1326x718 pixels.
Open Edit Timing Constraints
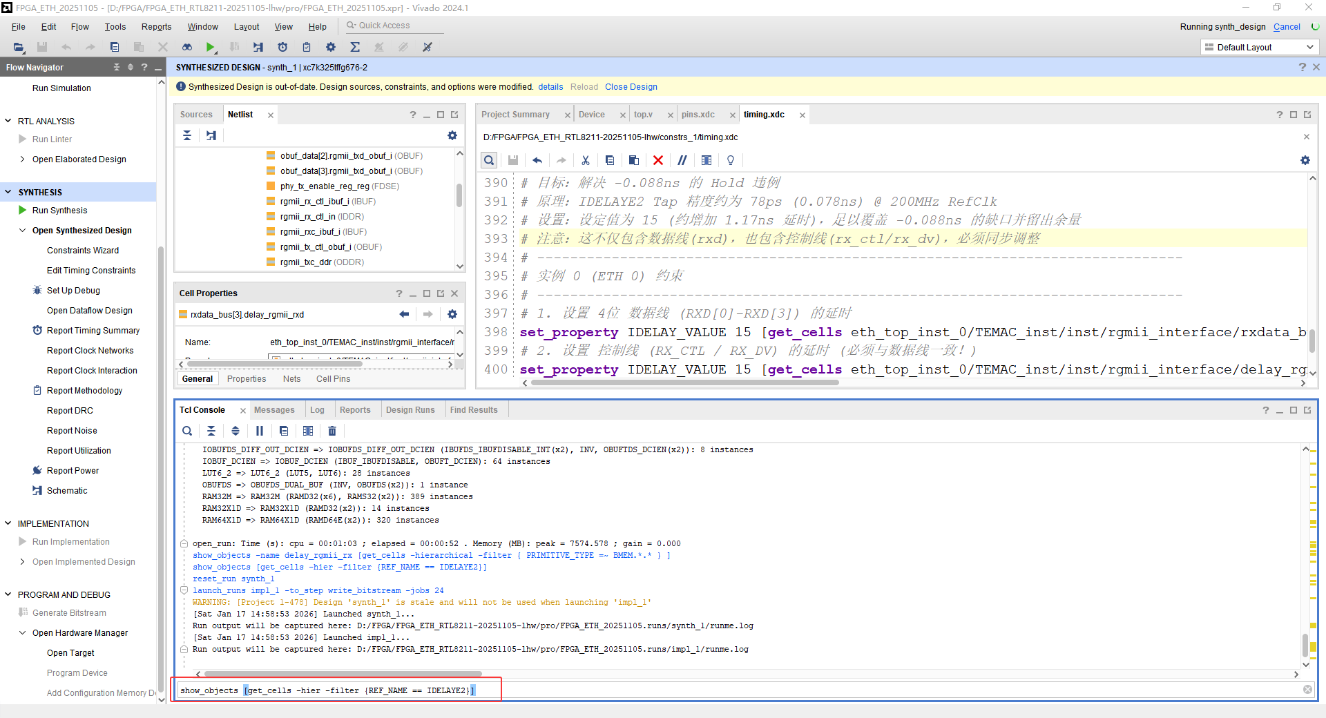(x=91, y=271)
